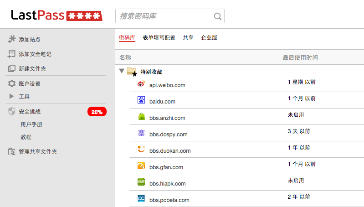Open the bbs.pcbeta.com entry
364x207 pixels.
coord(169,200)
